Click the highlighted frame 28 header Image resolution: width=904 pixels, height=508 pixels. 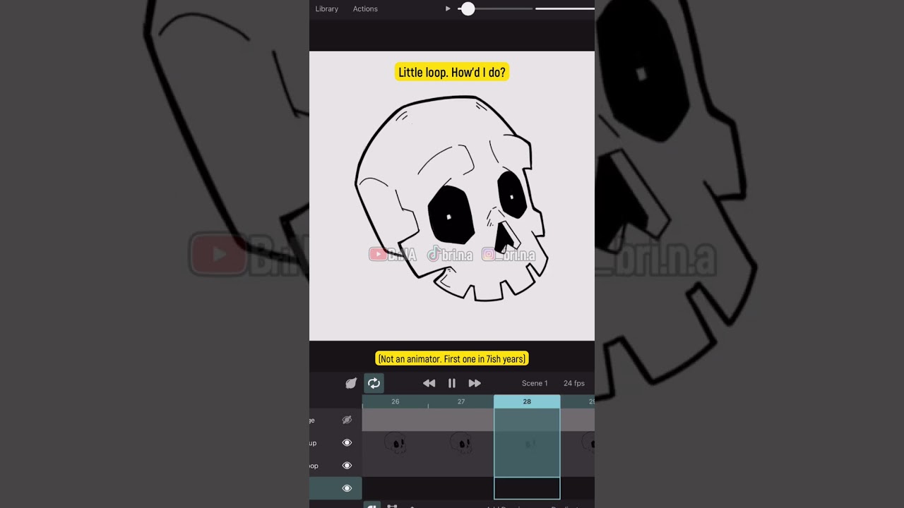[x=527, y=401]
